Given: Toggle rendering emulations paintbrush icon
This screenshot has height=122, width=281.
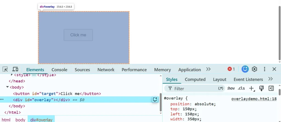Looking at the screenshot, I should tap(262, 88).
